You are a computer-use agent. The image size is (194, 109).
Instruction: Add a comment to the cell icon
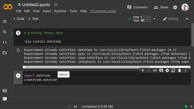(161, 71)
